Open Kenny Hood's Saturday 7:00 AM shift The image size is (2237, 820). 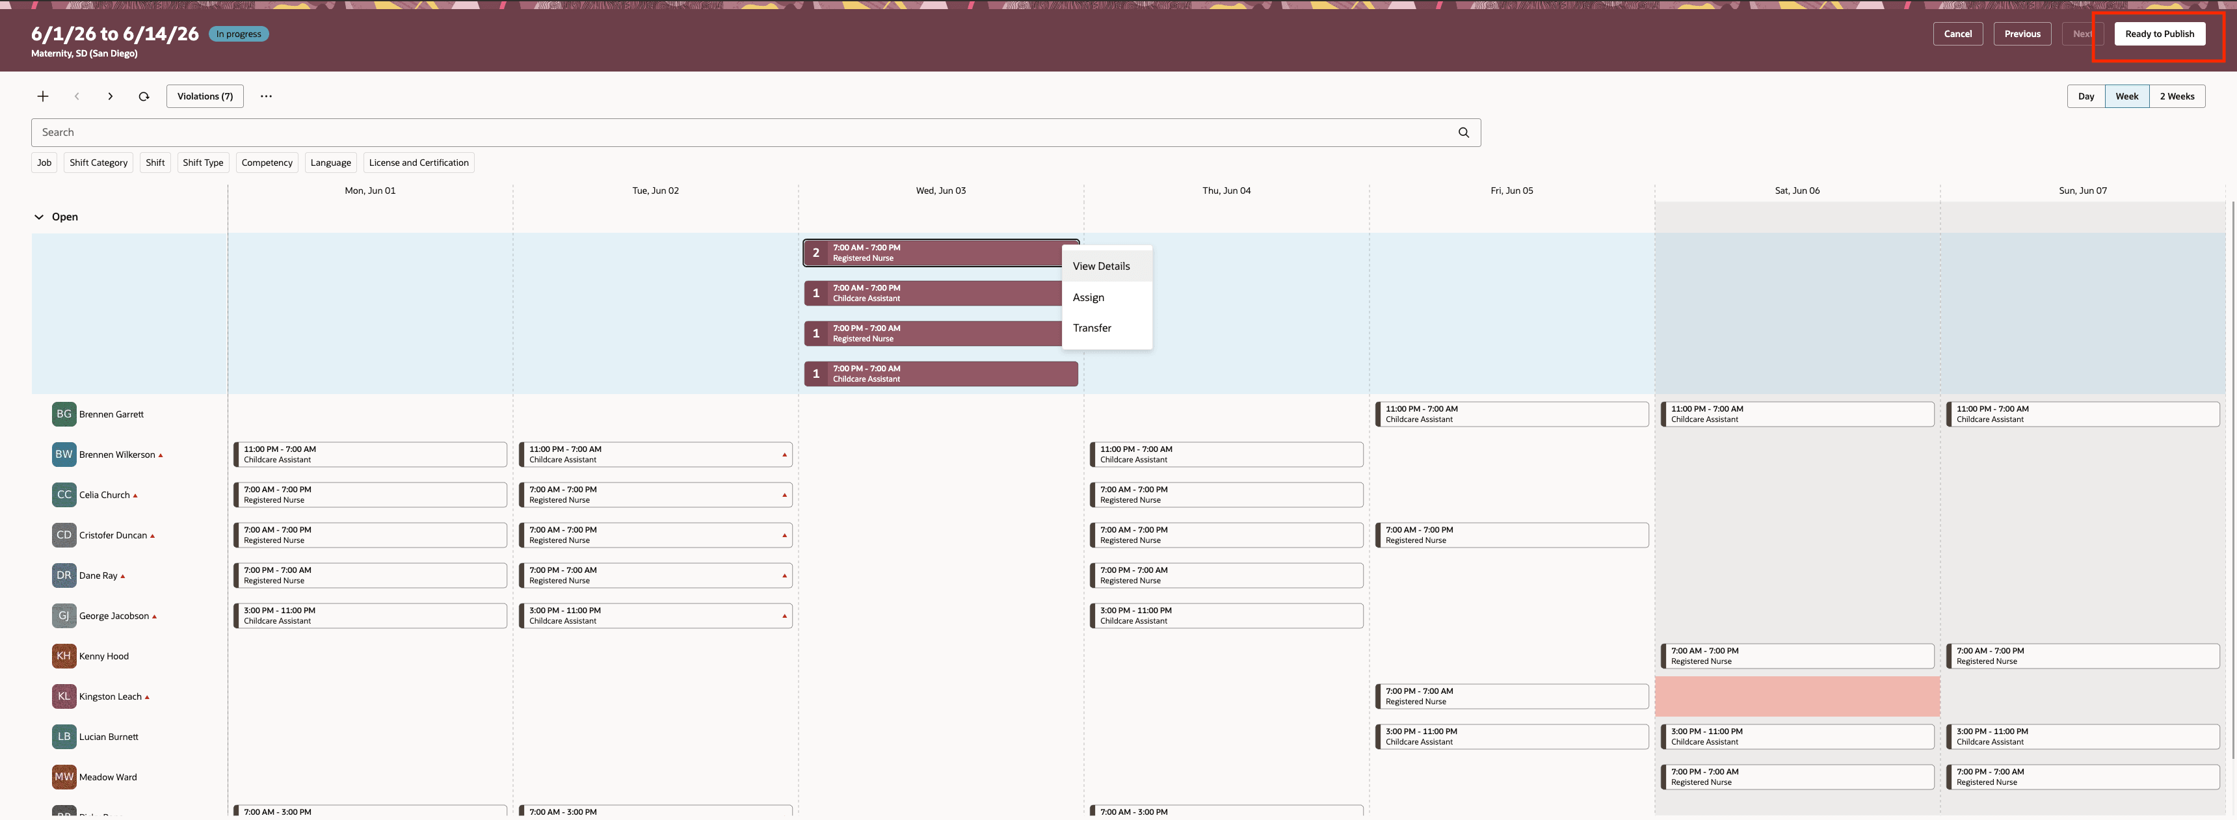click(x=1797, y=656)
